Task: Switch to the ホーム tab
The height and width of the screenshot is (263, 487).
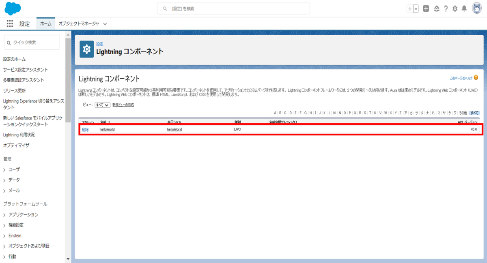Action: (45, 24)
